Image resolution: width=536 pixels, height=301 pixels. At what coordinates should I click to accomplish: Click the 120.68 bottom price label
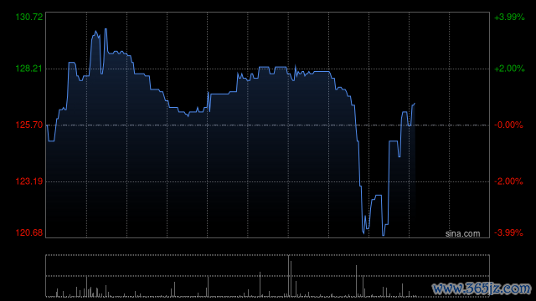[29, 232]
